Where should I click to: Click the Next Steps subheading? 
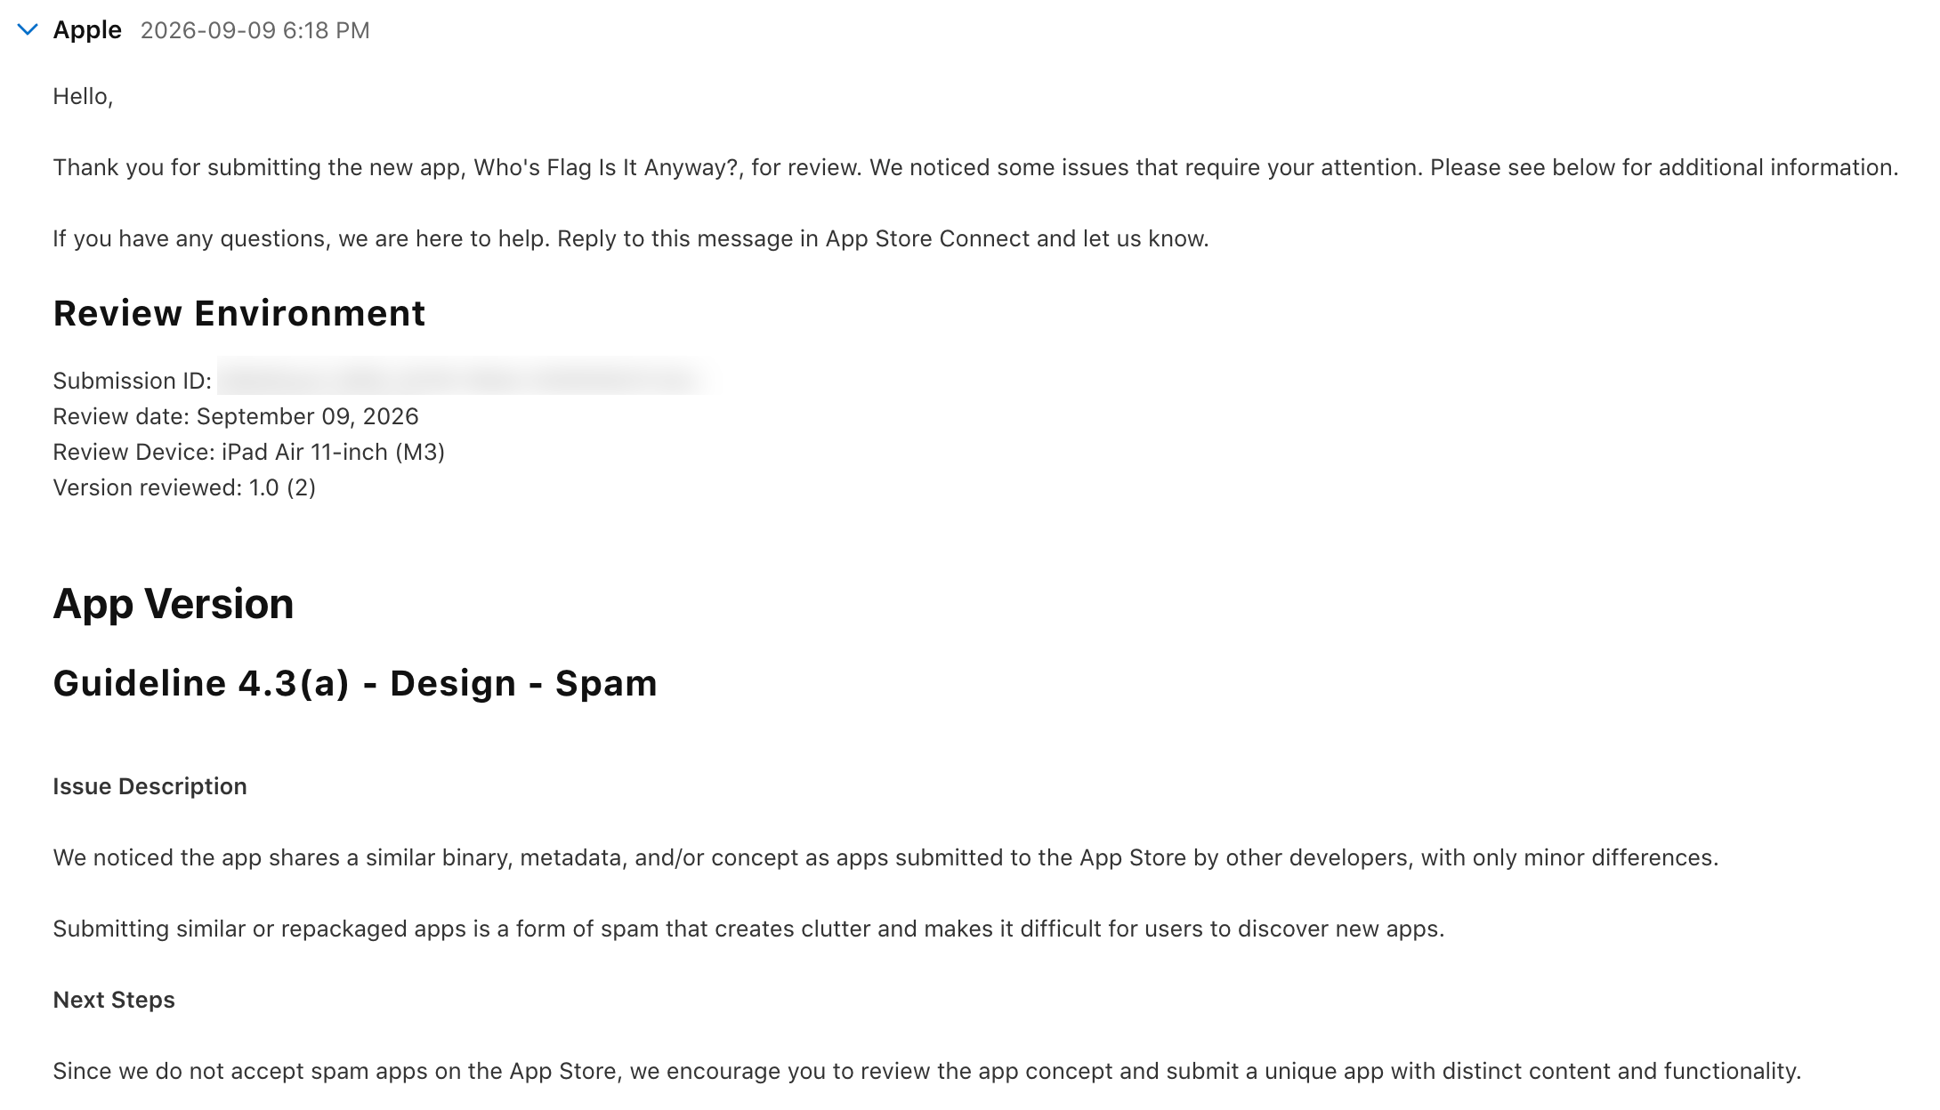pos(114,1000)
